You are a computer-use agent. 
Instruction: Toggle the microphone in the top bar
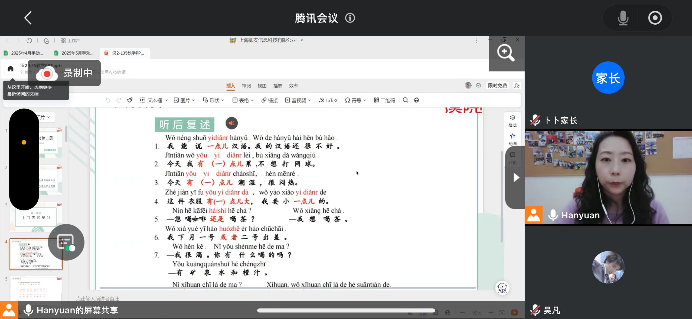(x=623, y=18)
